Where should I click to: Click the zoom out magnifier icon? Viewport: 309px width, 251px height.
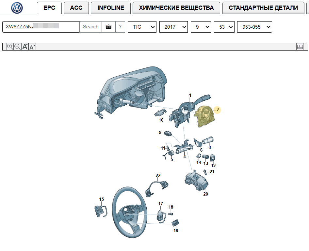point(18,47)
